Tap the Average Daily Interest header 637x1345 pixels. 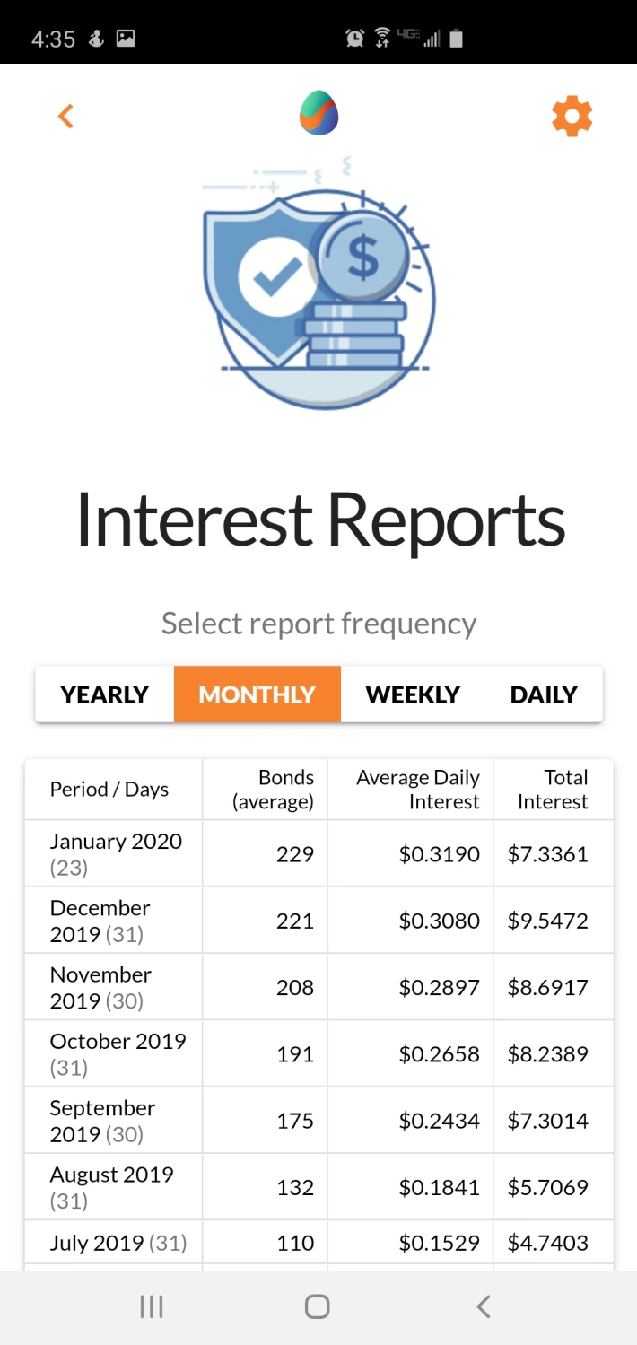tap(418, 790)
